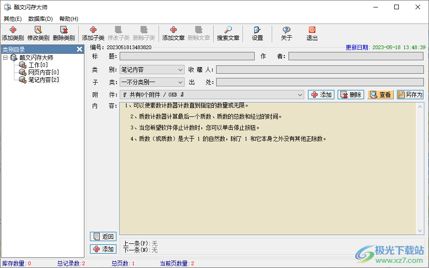Click the 标题 input field
Viewport: 429px width, 268px height.
click(x=187, y=56)
